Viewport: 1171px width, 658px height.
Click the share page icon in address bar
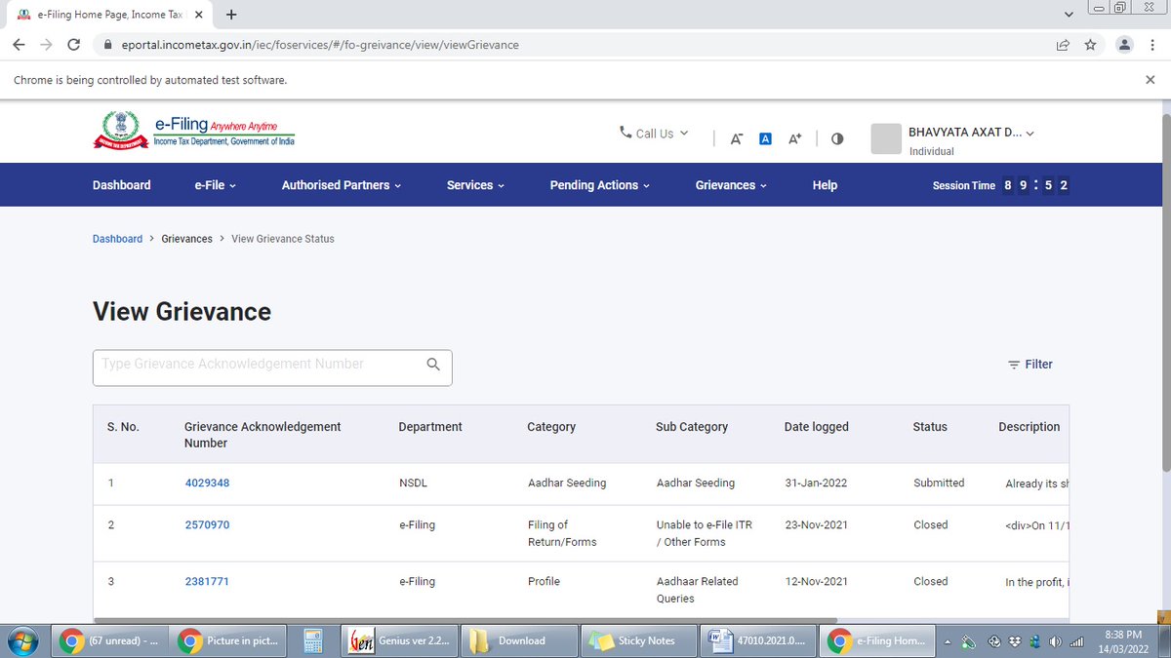pyautogui.click(x=1063, y=45)
